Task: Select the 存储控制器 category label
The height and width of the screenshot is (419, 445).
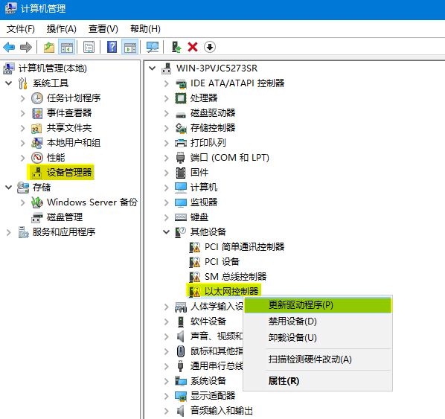Action: [213, 128]
